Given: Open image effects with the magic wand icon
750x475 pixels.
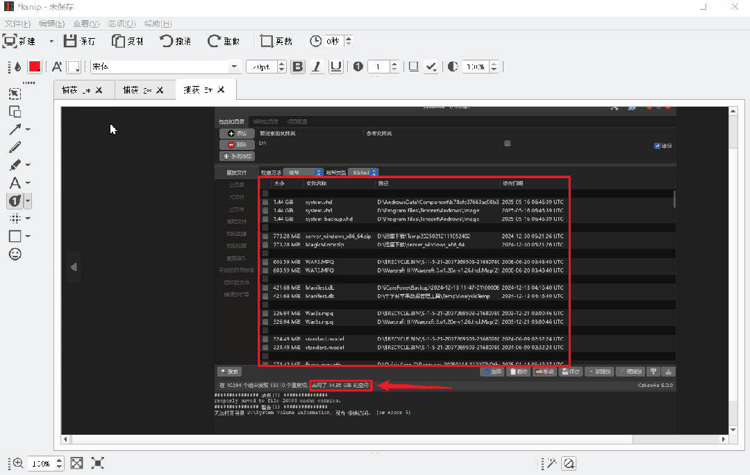Looking at the screenshot, I should (551, 463).
